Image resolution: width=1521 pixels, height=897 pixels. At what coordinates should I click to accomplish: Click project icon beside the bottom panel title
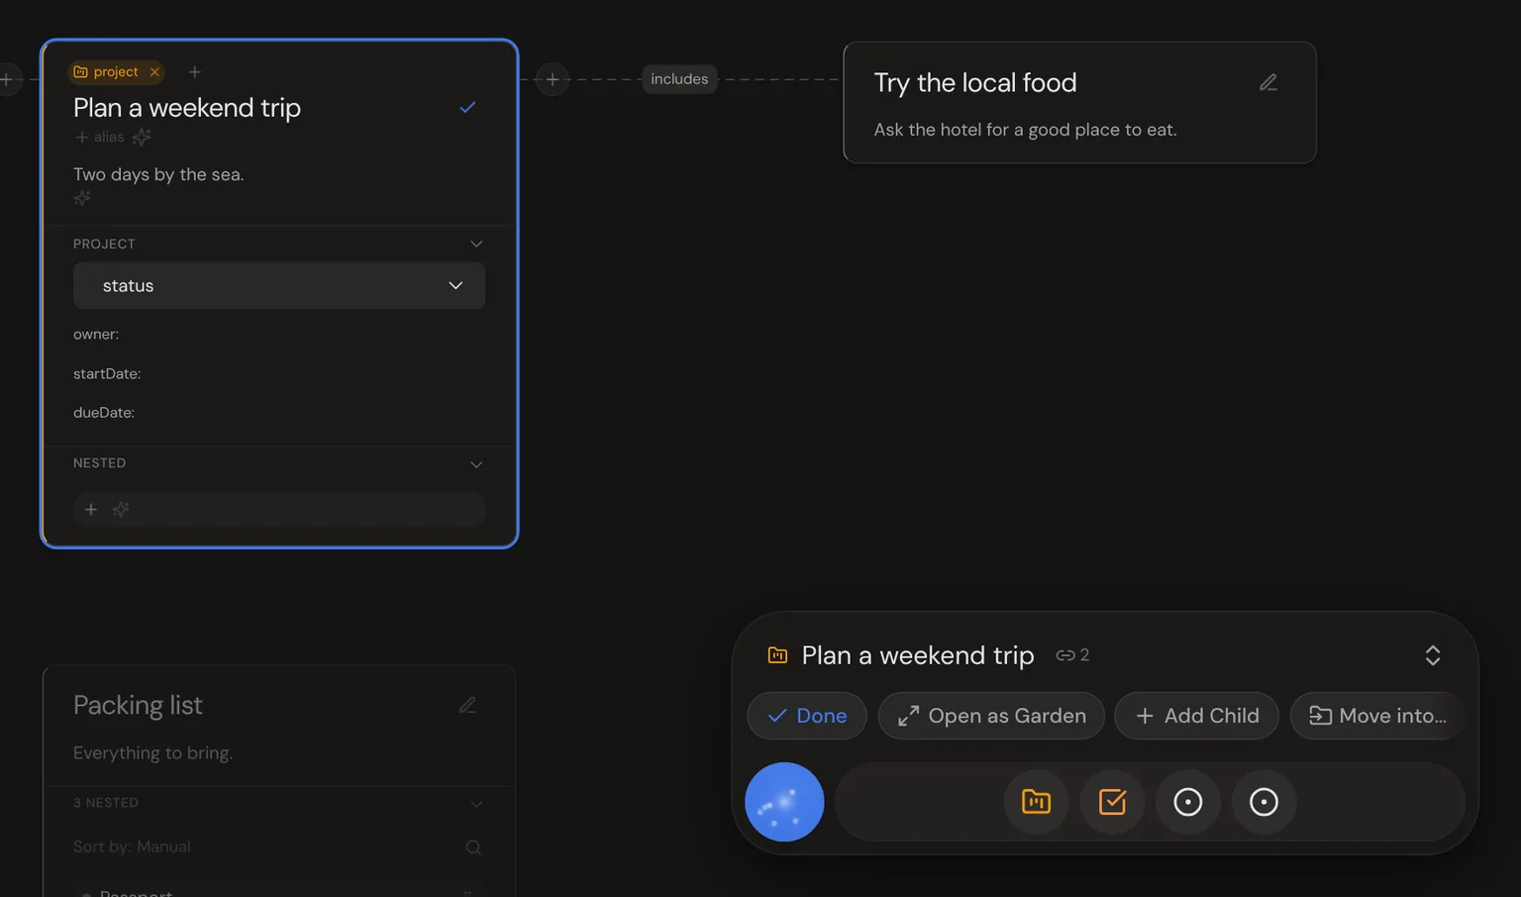coord(777,655)
